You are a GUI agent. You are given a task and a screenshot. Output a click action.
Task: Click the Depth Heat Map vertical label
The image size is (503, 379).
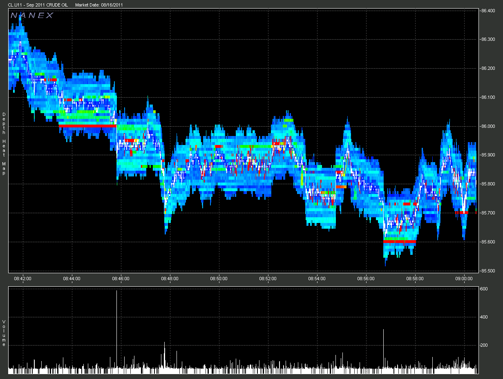[x=4, y=144]
